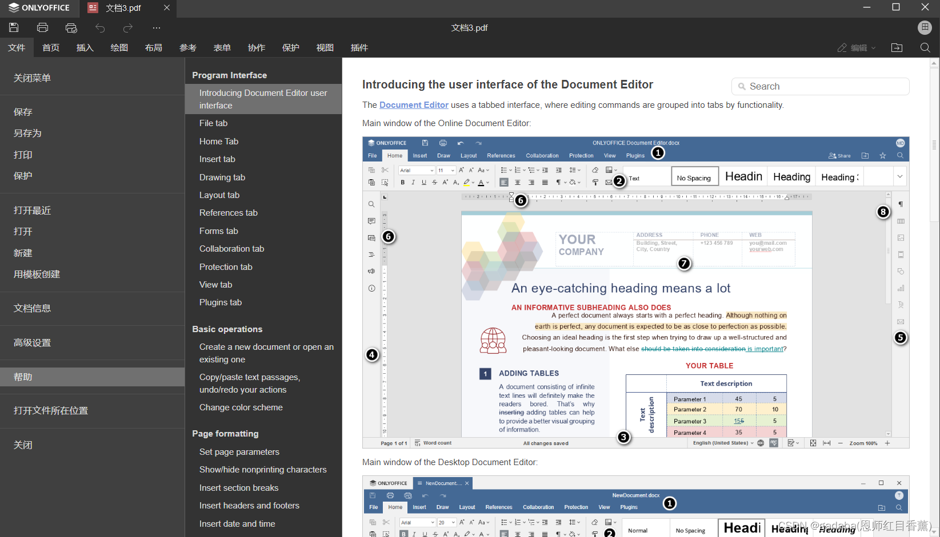Select 帮助 help menu item
The height and width of the screenshot is (537, 940).
pos(92,377)
